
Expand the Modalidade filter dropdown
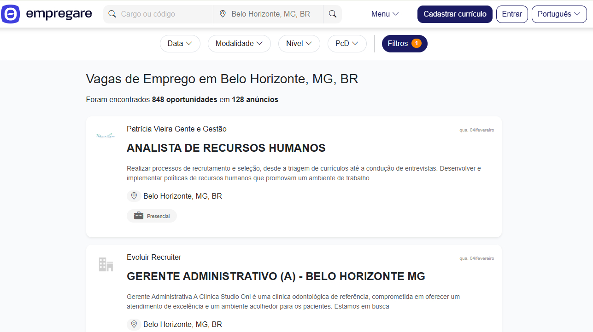point(239,44)
